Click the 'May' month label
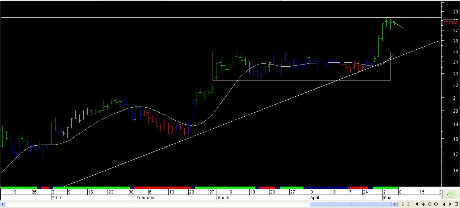460x208 pixels. point(387,198)
